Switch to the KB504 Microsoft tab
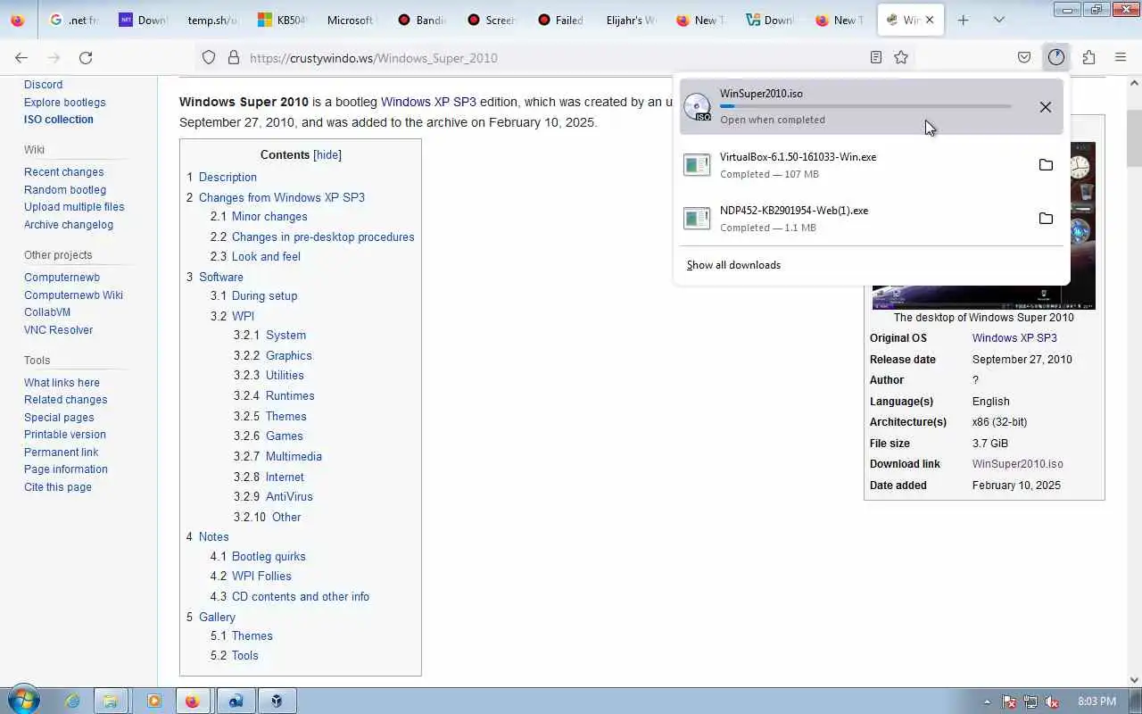This screenshot has width=1142, height=714. pyautogui.click(x=281, y=20)
